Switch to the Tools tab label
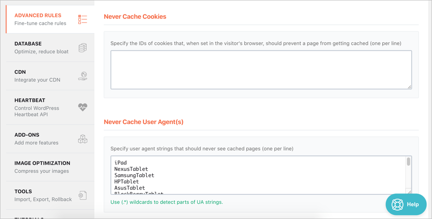The width and height of the screenshot is (432, 219). pos(23,191)
